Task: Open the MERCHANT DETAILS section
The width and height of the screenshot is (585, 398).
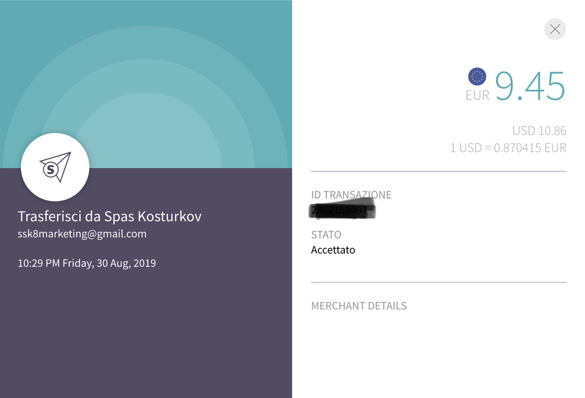Action: click(358, 305)
